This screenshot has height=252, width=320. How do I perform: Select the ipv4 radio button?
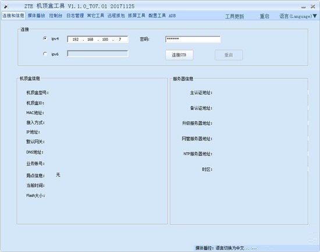[45, 38]
